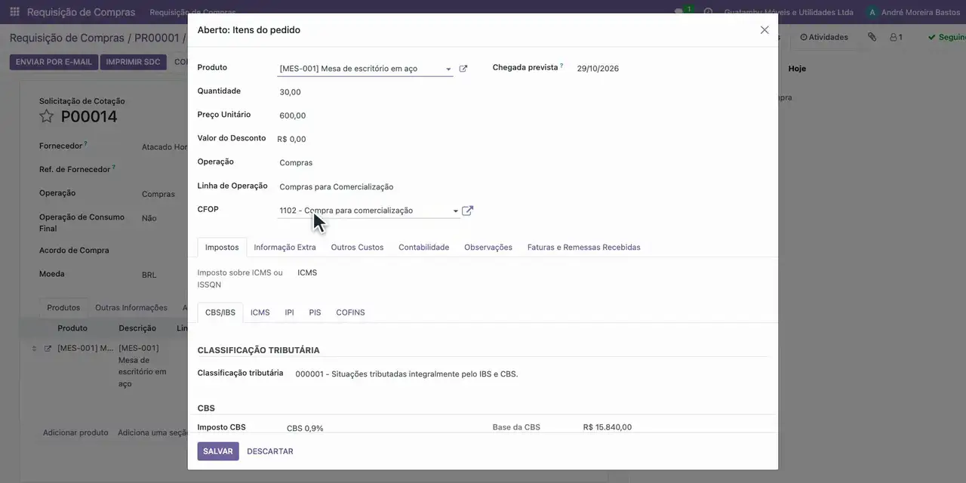Switch to the Informação Extra tab

coord(285,248)
